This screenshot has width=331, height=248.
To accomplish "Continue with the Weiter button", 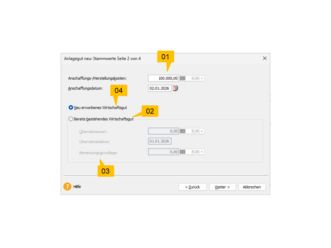I will (222, 187).
